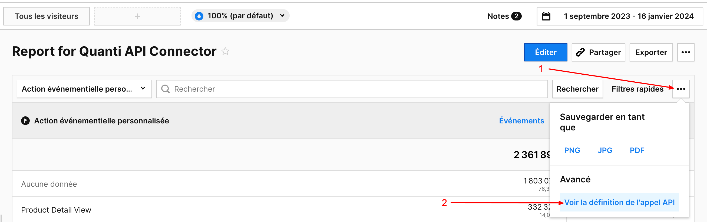The width and height of the screenshot is (707, 222).
Task: Click the magnifier icon in search field
Action: (165, 89)
